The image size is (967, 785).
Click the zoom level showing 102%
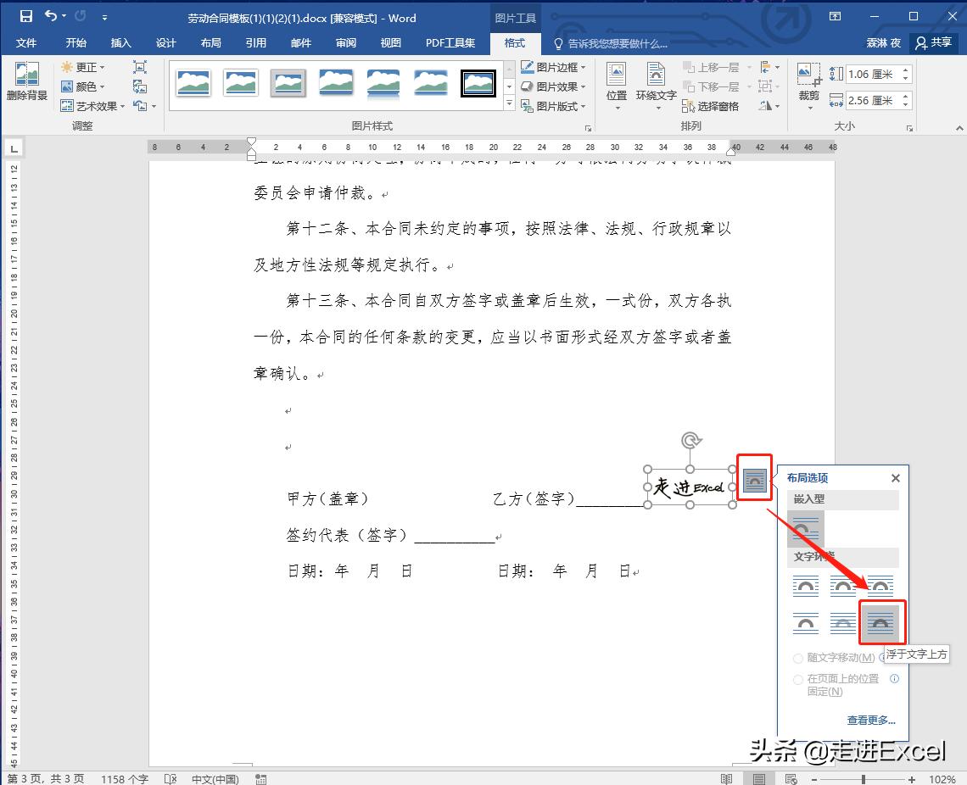[942, 777]
